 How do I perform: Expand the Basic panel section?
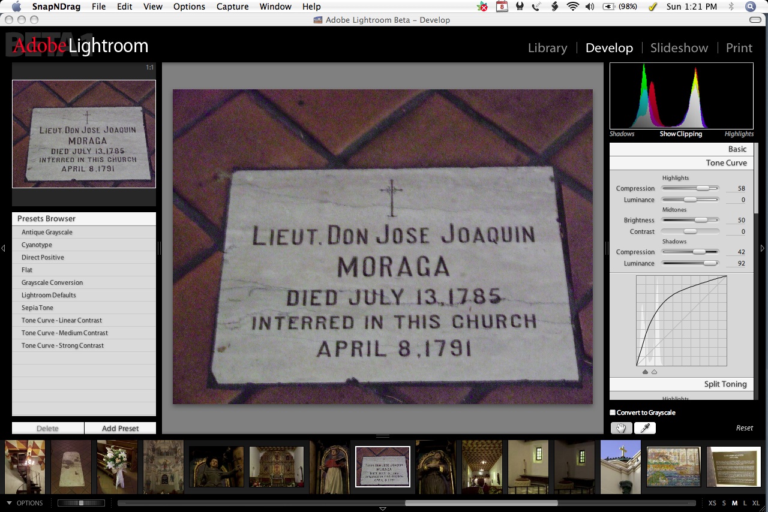coord(737,149)
